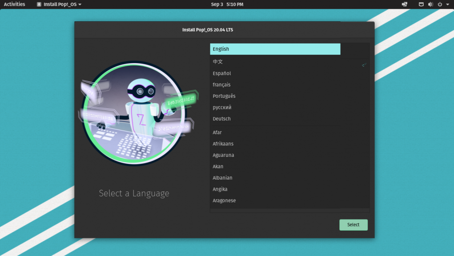The width and height of the screenshot is (454, 256).
Task: Click the volume speaker icon
Action: click(430, 4)
